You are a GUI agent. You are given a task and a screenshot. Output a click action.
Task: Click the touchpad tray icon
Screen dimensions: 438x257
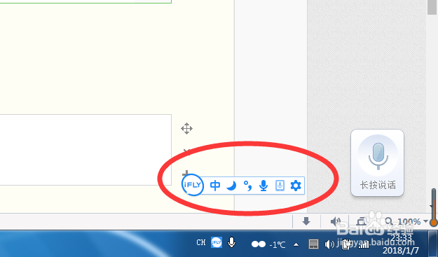click(313, 244)
